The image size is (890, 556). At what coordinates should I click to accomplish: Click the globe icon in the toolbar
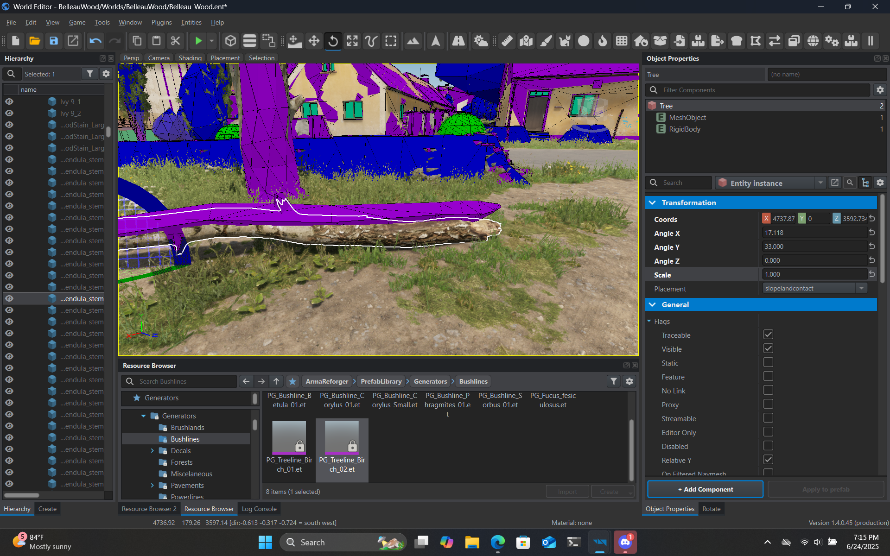click(813, 41)
